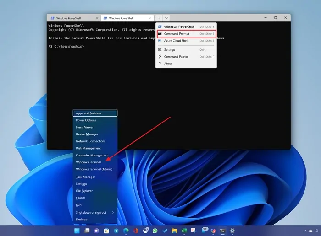Viewport: 321px width, 236px height.
Task: Open Azure Cloud Shell from the menu
Action: [x=186, y=41]
